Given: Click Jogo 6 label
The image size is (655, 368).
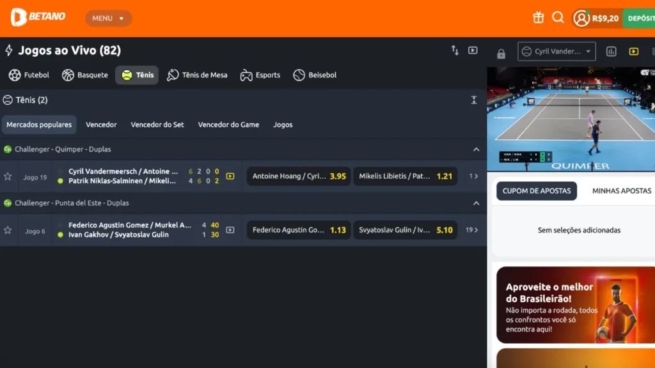Looking at the screenshot, I should coord(35,231).
